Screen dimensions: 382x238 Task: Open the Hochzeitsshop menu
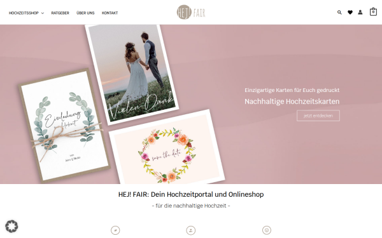[x=24, y=13]
